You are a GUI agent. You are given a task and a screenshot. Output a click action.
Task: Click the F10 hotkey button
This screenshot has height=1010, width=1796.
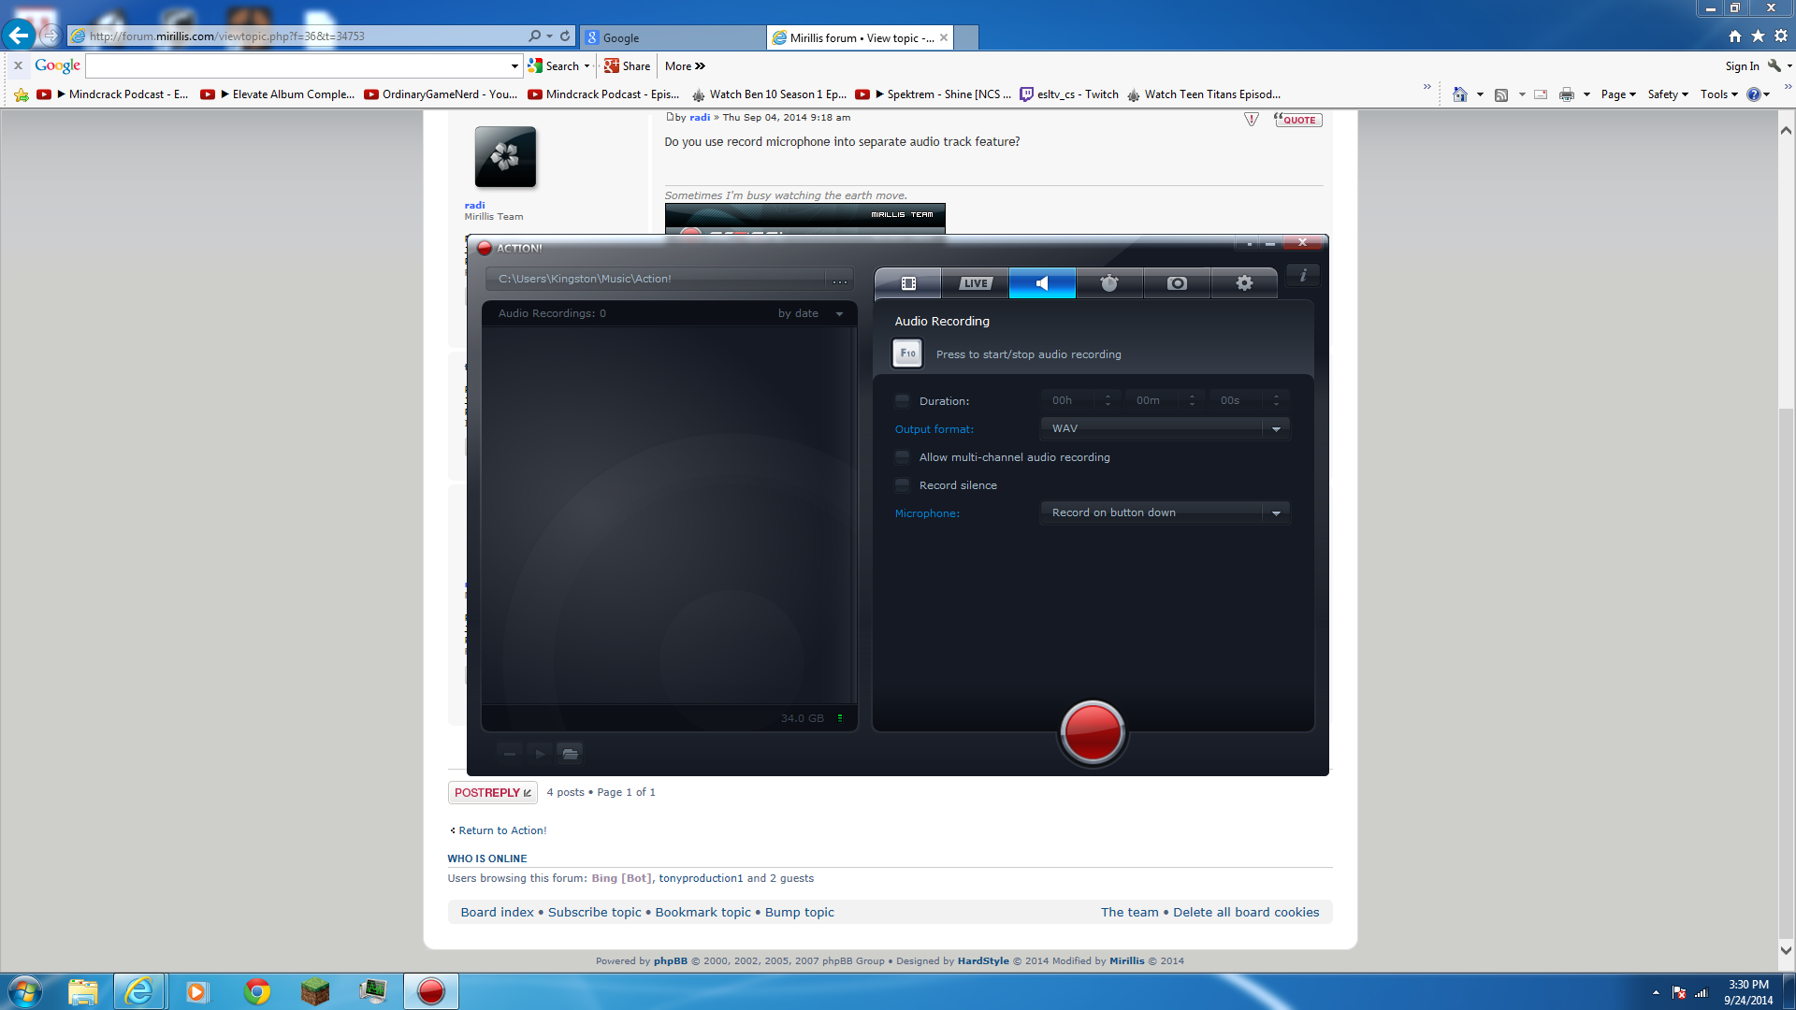(x=907, y=353)
